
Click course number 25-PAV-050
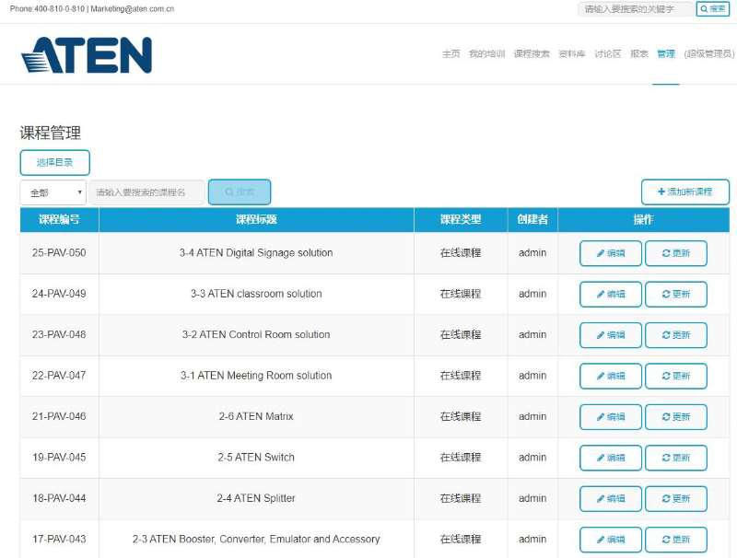pyautogui.click(x=59, y=252)
